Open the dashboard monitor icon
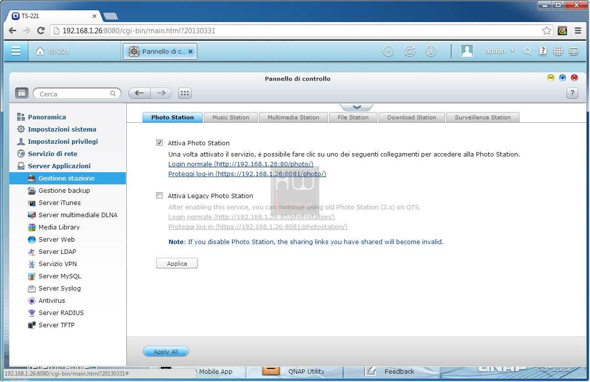This screenshot has width=590, height=382. click(574, 51)
